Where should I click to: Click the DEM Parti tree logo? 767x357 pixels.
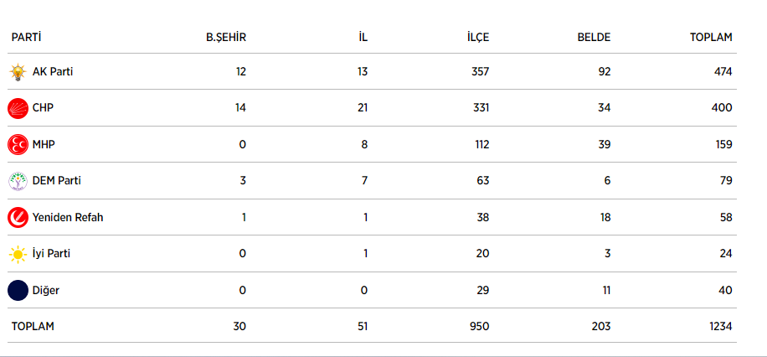pyautogui.click(x=18, y=181)
